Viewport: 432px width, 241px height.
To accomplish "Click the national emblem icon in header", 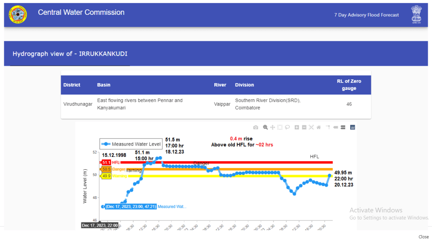I will pos(416,15).
